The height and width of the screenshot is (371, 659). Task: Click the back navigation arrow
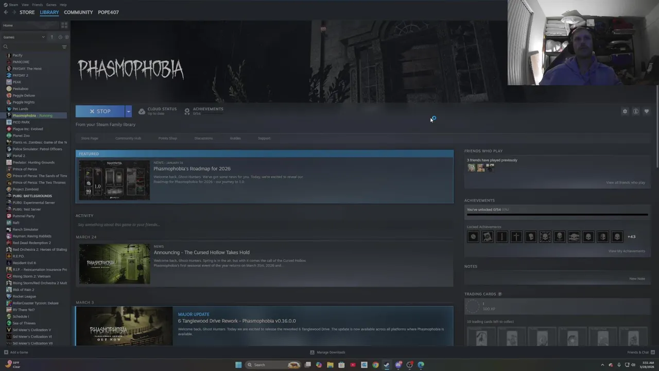pos(6,12)
